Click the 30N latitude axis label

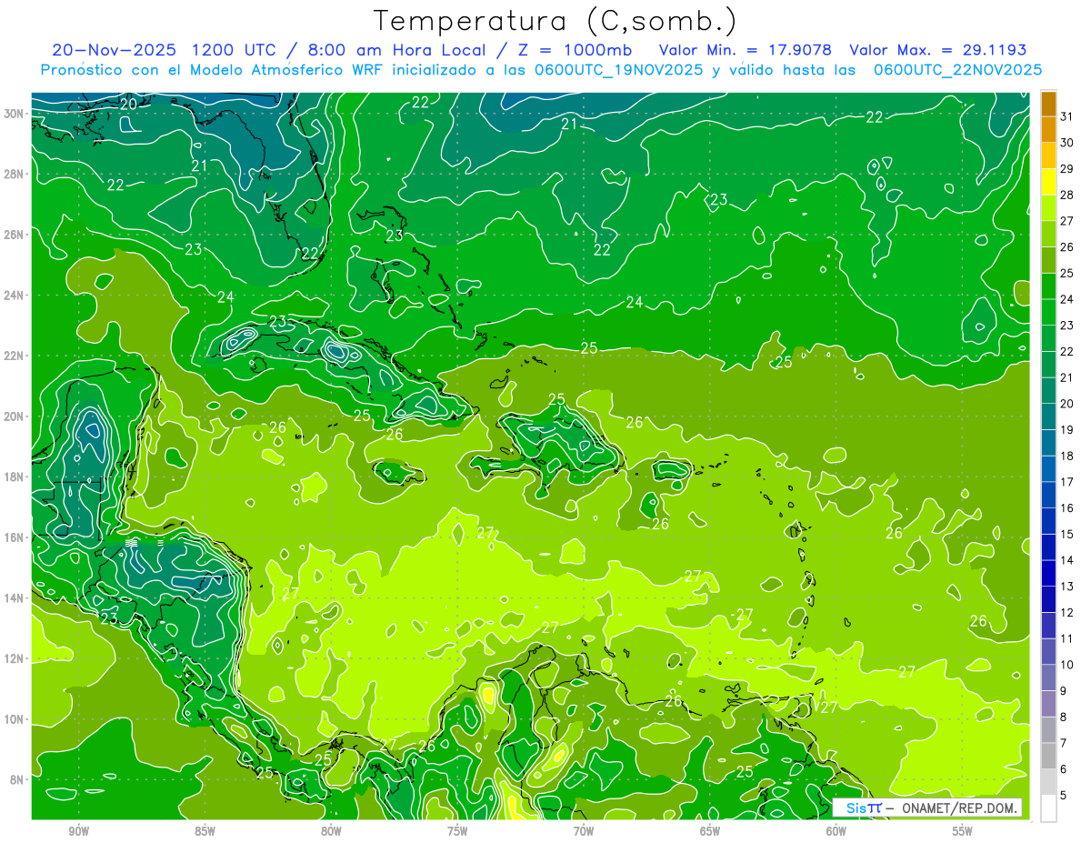14,113
